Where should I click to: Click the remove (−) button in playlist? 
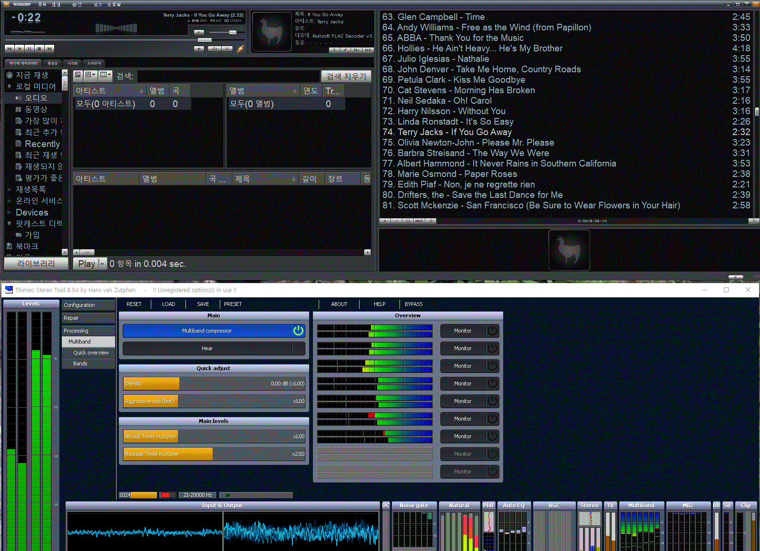[x=396, y=221]
